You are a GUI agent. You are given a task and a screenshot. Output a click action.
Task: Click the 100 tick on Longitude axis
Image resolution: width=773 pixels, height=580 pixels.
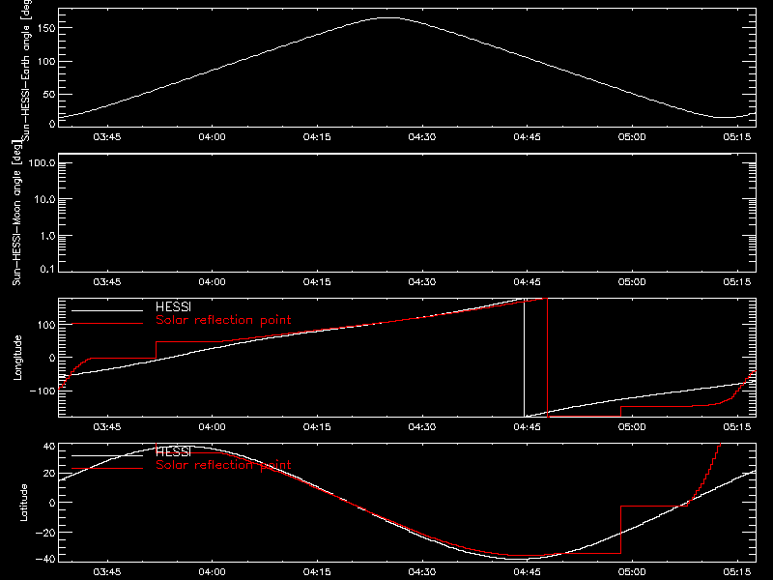tap(45, 325)
